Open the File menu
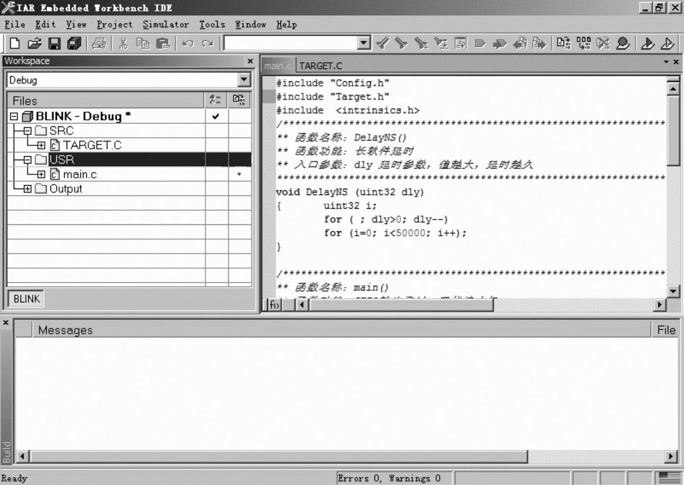Viewport: 684px width, 485px height. (x=15, y=24)
